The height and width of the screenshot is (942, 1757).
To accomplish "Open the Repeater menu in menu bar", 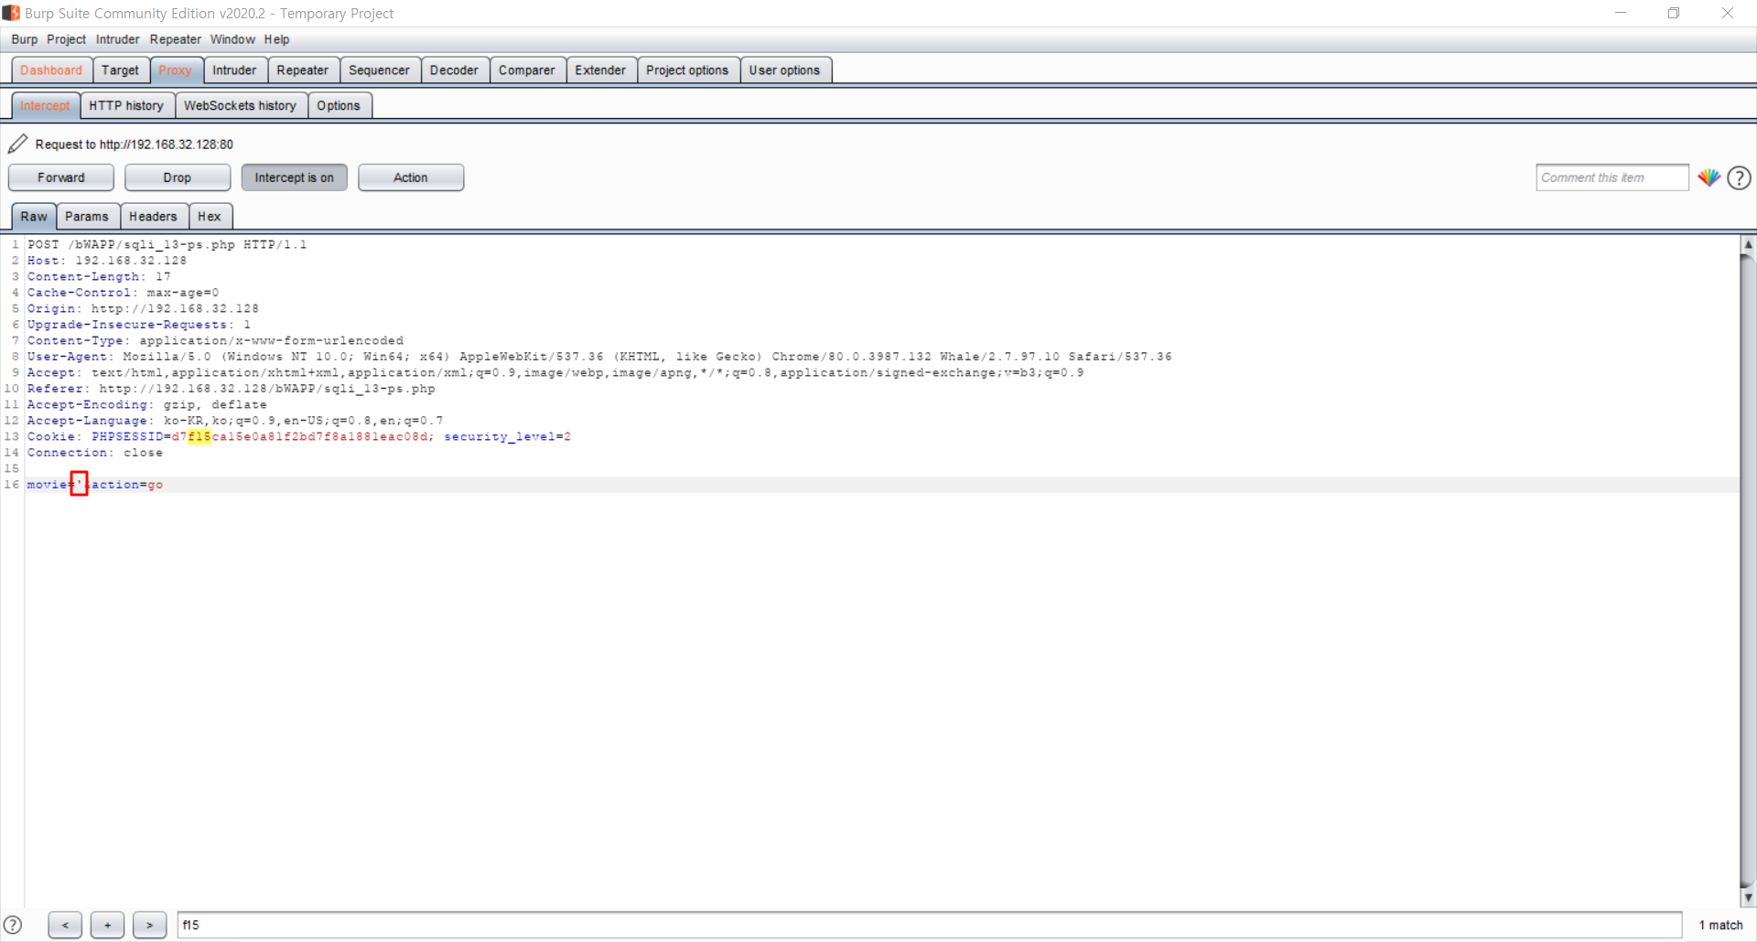I will pyautogui.click(x=176, y=39).
